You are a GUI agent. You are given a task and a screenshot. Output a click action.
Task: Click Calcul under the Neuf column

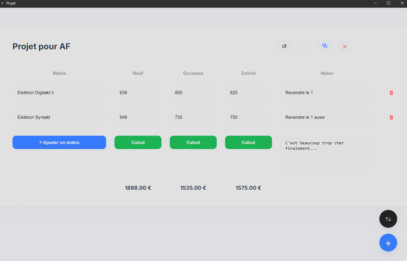pyautogui.click(x=138, y=142)
